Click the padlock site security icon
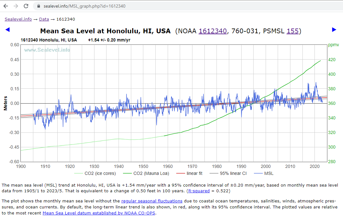Image resolution: width=343 pixels, height=217 pixels. [x=39, y=6]
